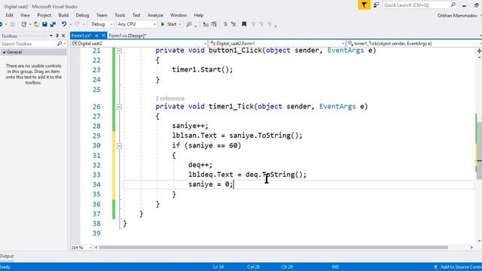Click the next bookmark icon
Image resolution: width=482 pixels, height=271 pixels.
[x=261, y=24]
